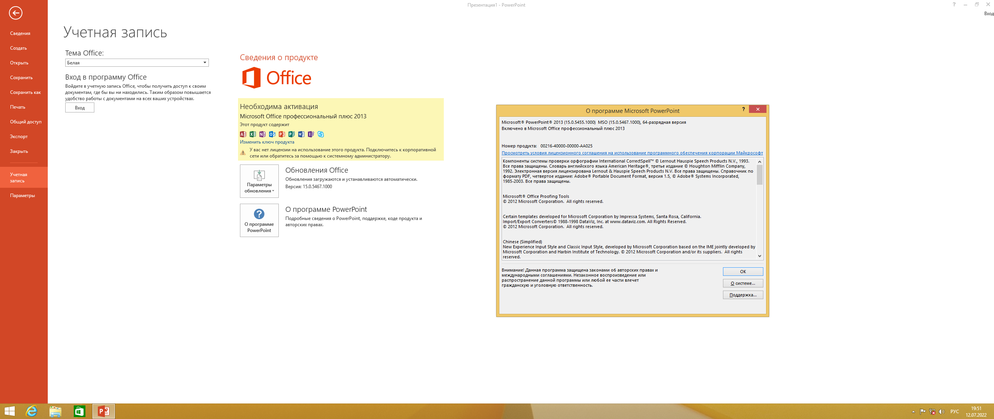Click the Word icon in product contents

301,134
